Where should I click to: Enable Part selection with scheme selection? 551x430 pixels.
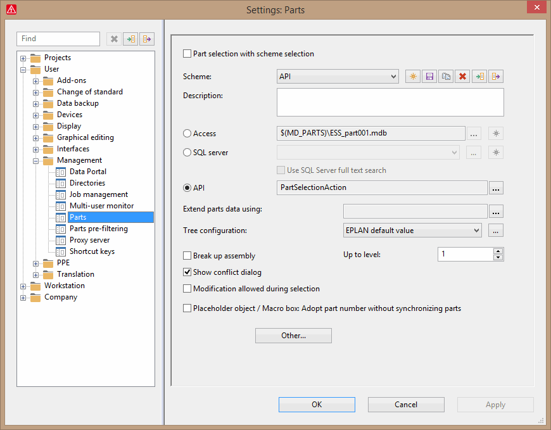pos(187,54)
